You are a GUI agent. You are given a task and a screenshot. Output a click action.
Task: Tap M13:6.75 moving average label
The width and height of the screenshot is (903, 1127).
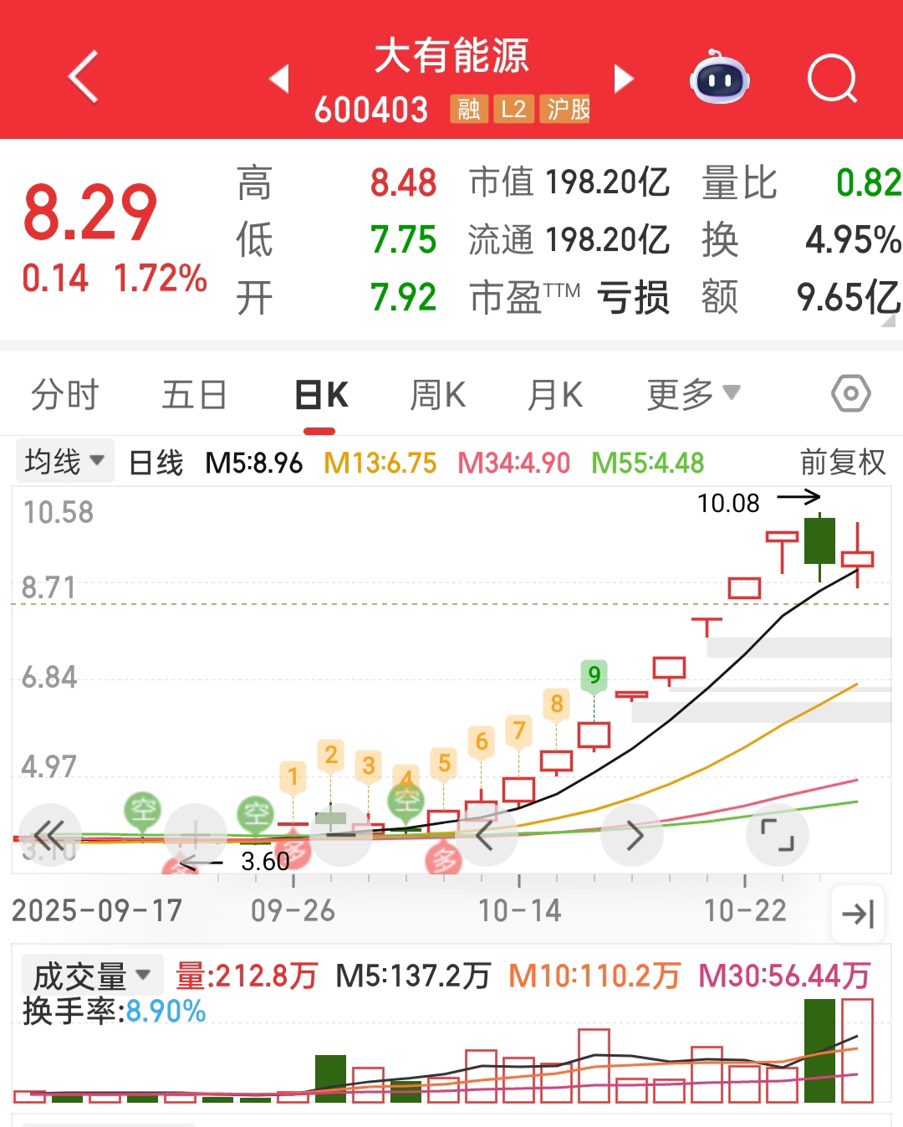(380, 463)
